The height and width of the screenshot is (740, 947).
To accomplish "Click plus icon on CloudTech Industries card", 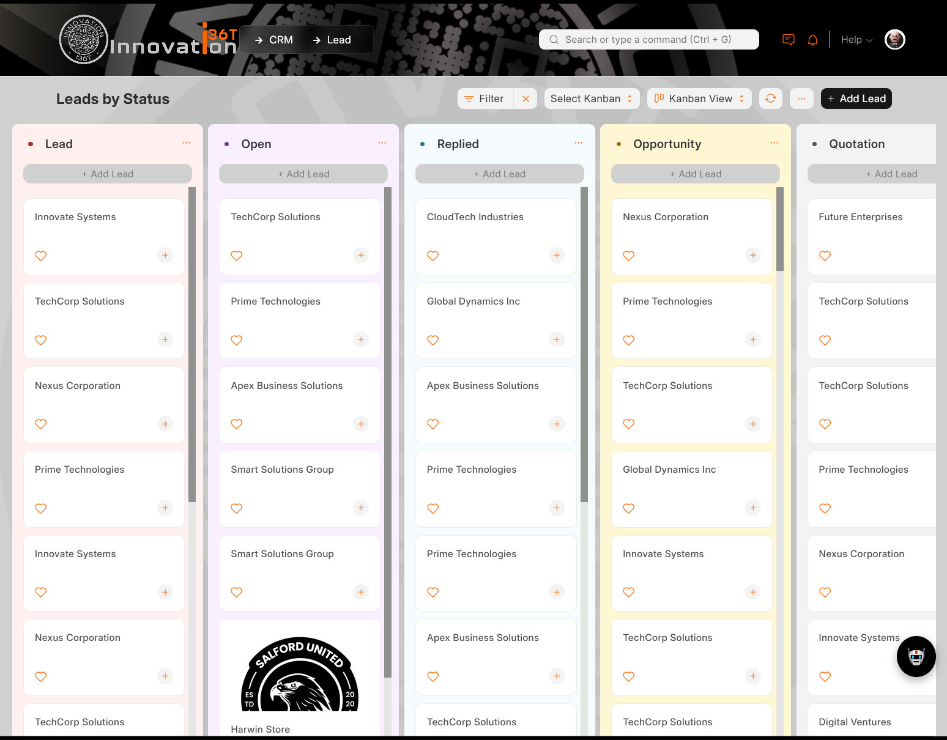I will click(557, 255).
